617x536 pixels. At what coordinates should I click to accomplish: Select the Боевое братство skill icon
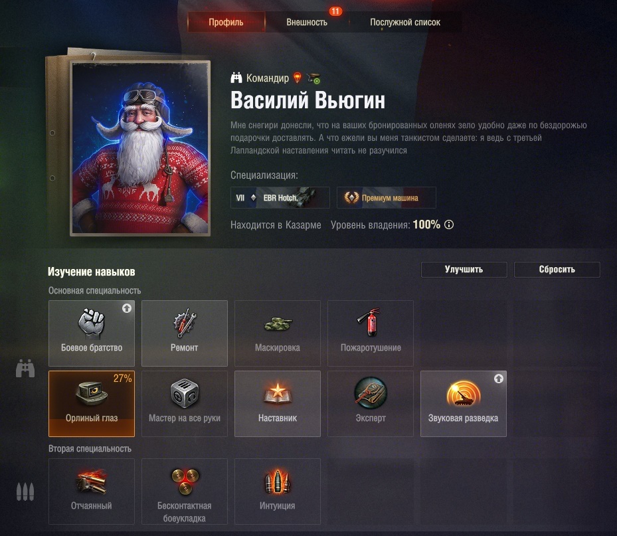click(91, 333)
